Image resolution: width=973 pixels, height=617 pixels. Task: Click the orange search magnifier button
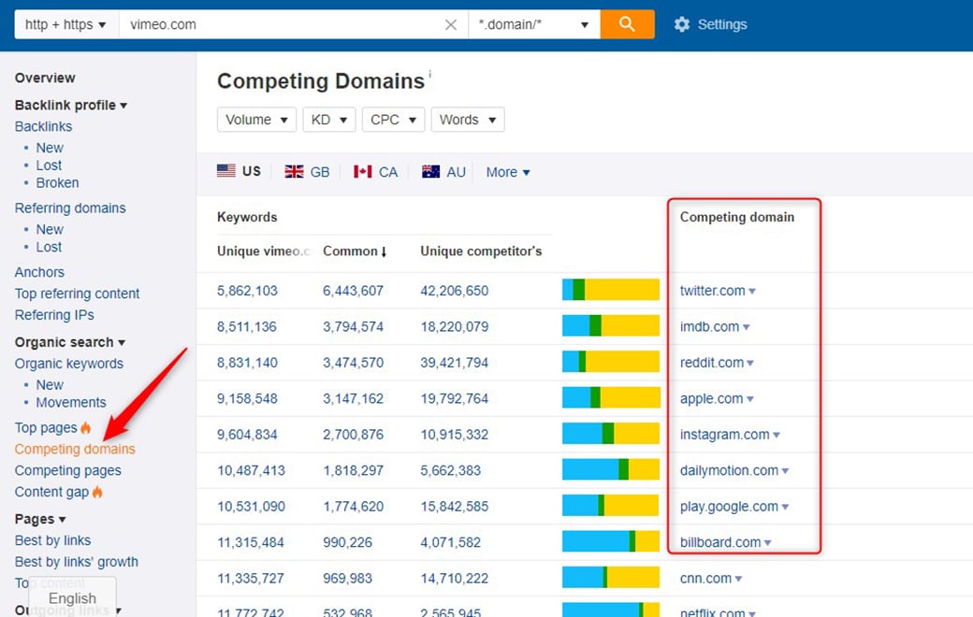click(627, 24)
